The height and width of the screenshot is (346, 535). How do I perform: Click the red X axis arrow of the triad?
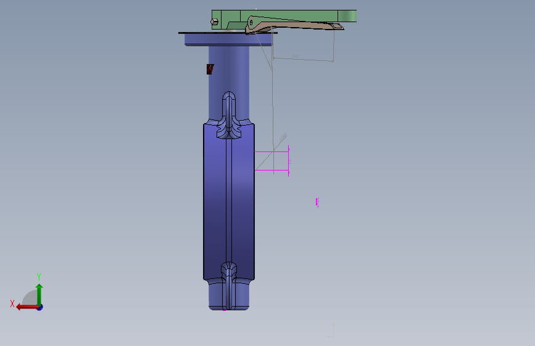tap(27, 307)
